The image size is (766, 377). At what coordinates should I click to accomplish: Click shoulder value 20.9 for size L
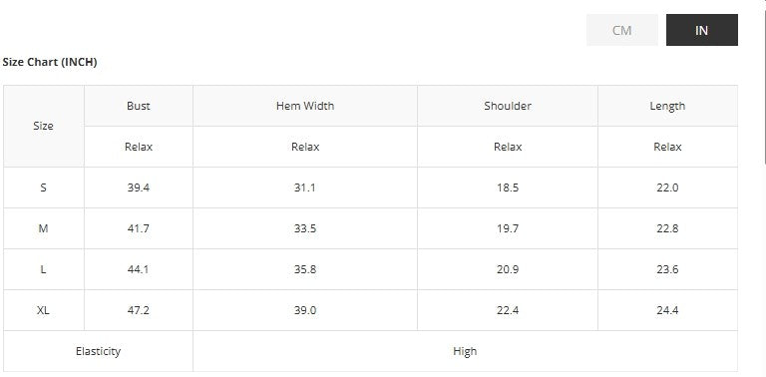tap(507, 269)
